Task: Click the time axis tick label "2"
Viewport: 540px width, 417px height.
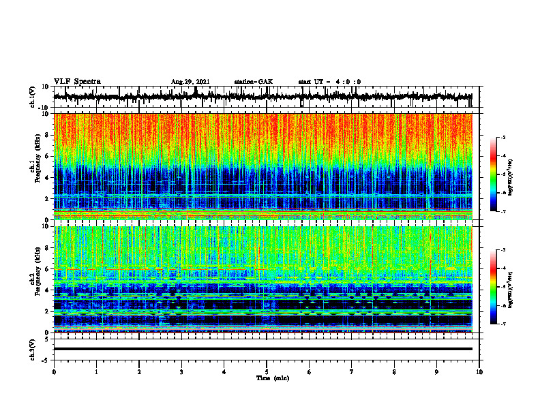Action: (x=139, y=372)
